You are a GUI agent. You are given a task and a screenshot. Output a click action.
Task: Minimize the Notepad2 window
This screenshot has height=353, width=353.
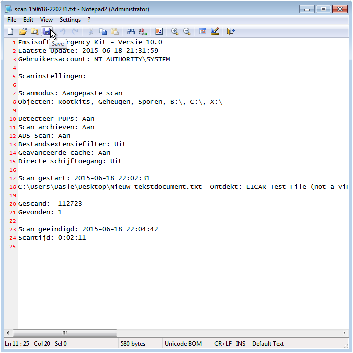[307, 9]
